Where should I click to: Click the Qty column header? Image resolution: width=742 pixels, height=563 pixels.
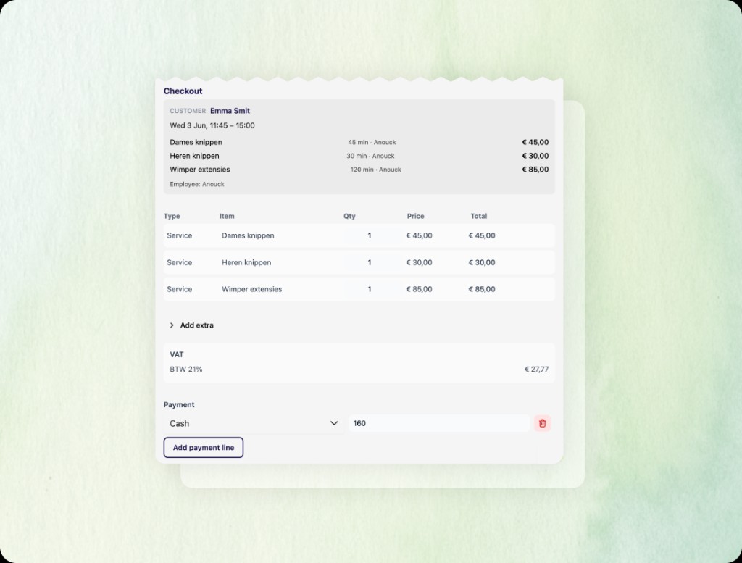point(349,216)
